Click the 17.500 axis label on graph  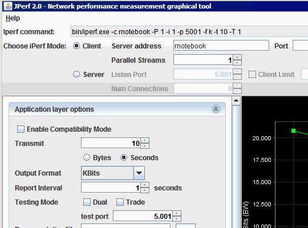pos(262,160)
